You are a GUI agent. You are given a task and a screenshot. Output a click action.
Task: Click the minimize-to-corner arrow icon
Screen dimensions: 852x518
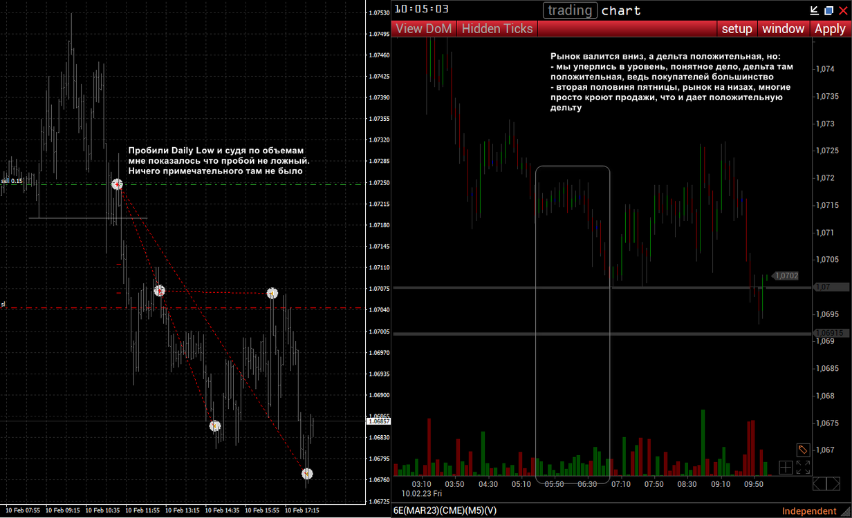point(815,10)
